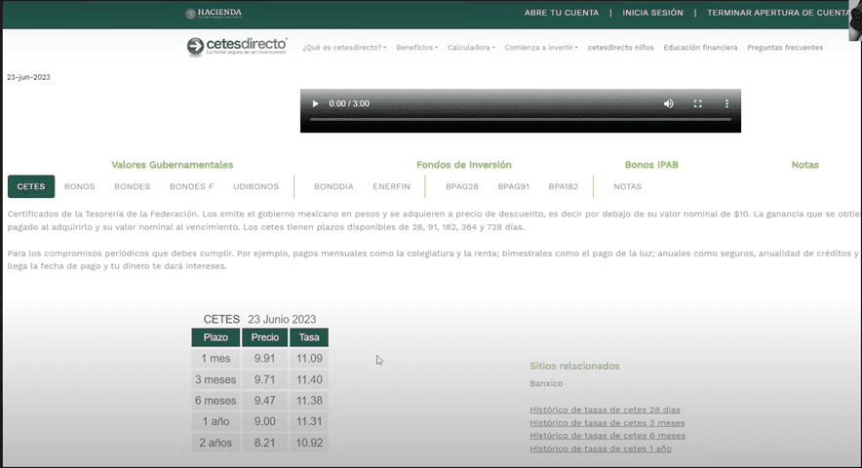Click INICIA SESIÓN in the header
This screenshot has height=468, width=862.
[652, 13]
